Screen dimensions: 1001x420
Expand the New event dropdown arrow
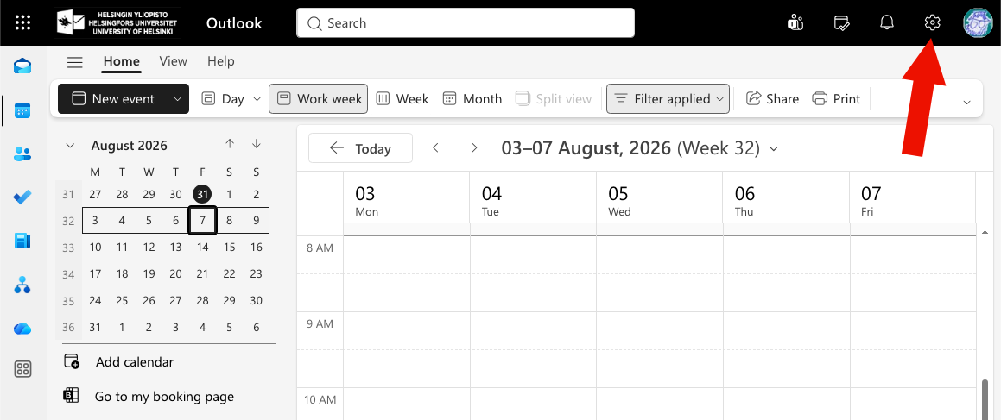[x=177, y=99]
